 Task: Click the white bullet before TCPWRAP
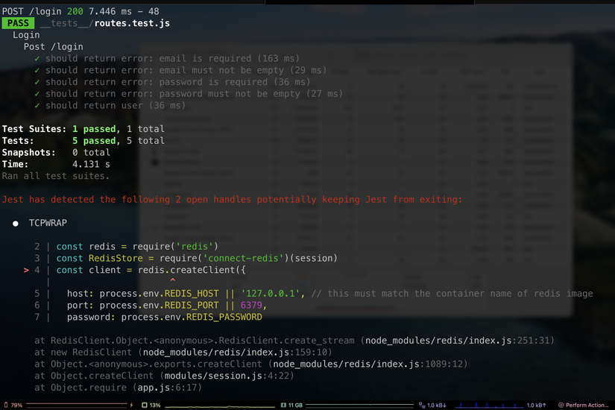pos(16,224)
